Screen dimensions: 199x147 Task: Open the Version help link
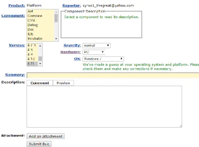17,45
